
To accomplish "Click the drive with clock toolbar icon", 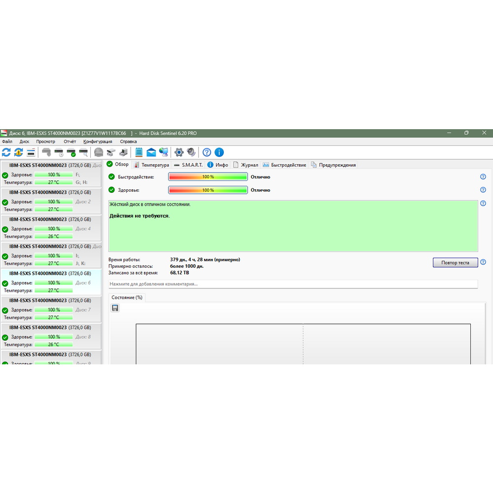I will (x=59, y=152).
